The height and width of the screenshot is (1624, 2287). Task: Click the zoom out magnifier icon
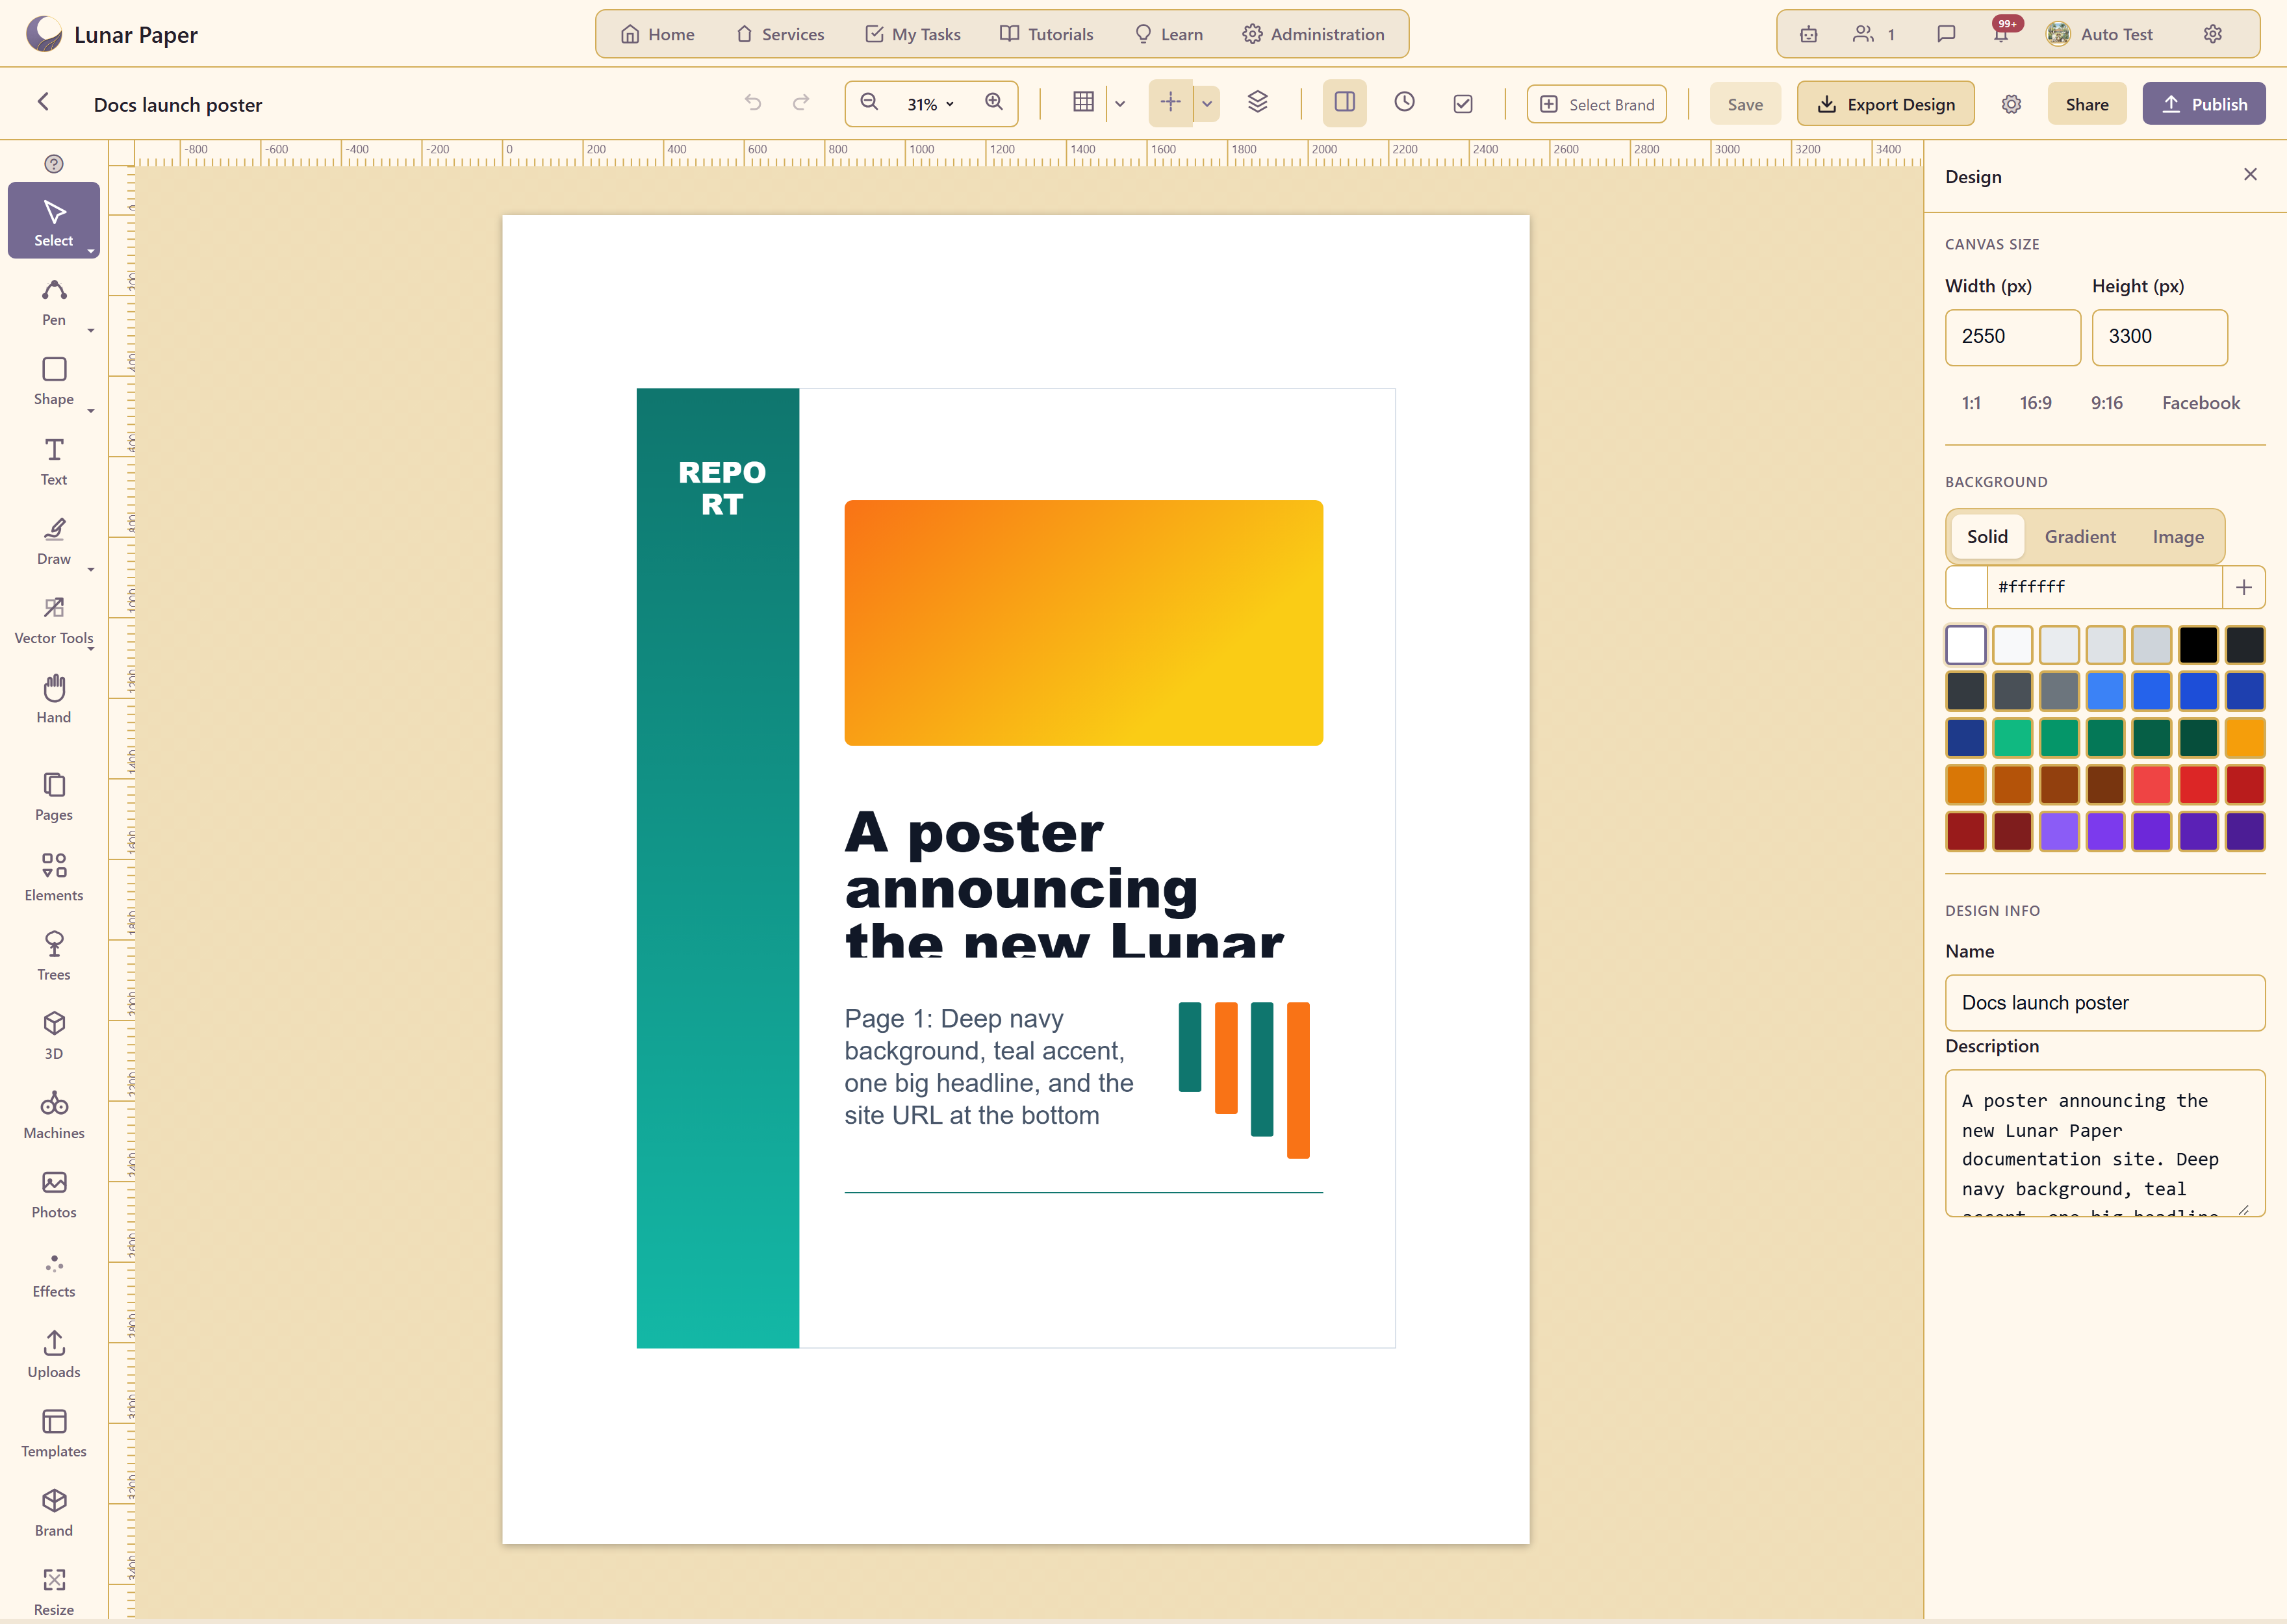tap(869, 103)
